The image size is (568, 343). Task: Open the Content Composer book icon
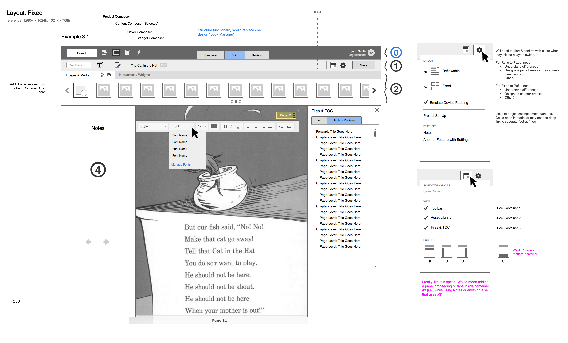116,53
